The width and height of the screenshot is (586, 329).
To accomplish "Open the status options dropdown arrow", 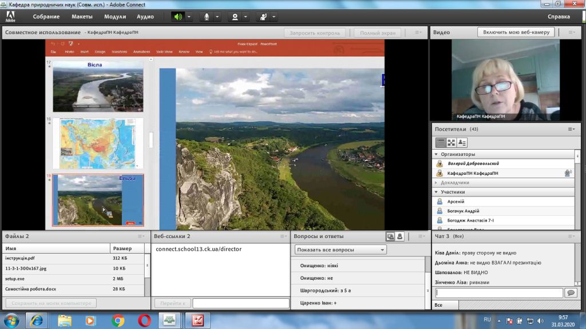I will coord(274,17).
